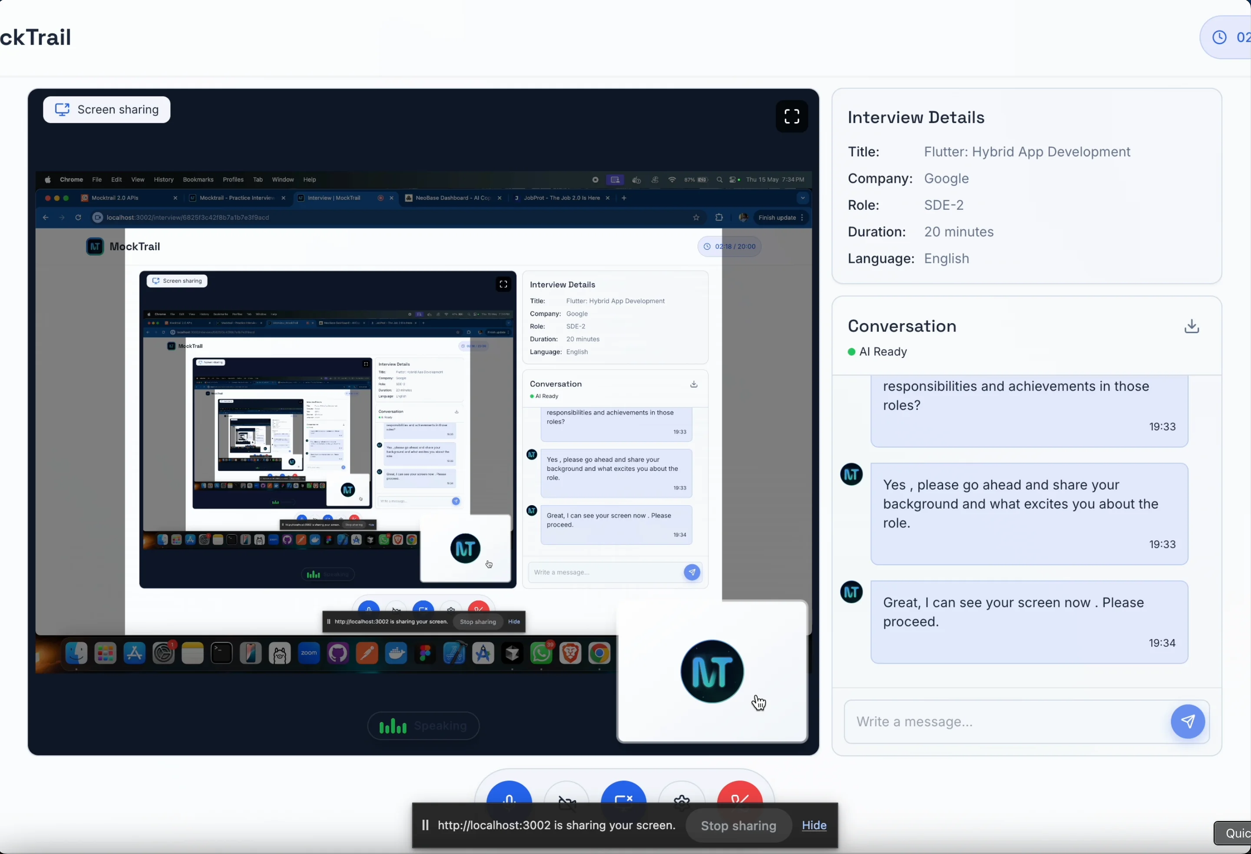Enter fullscreen on the main screen-share panel
The image size is (1251, 854).
coord(791,116)
